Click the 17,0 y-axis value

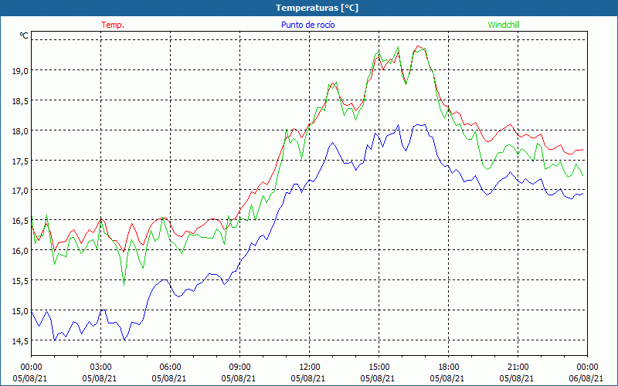[x=20, y=191]
